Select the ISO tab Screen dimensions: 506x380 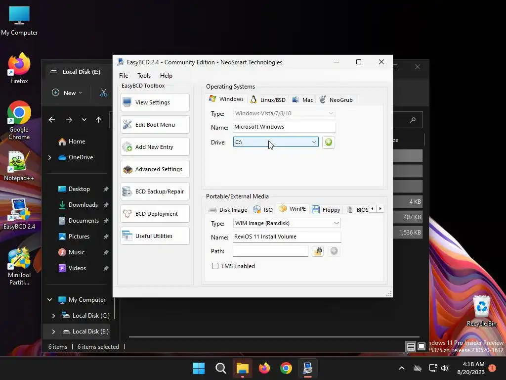tap(263, 210)
